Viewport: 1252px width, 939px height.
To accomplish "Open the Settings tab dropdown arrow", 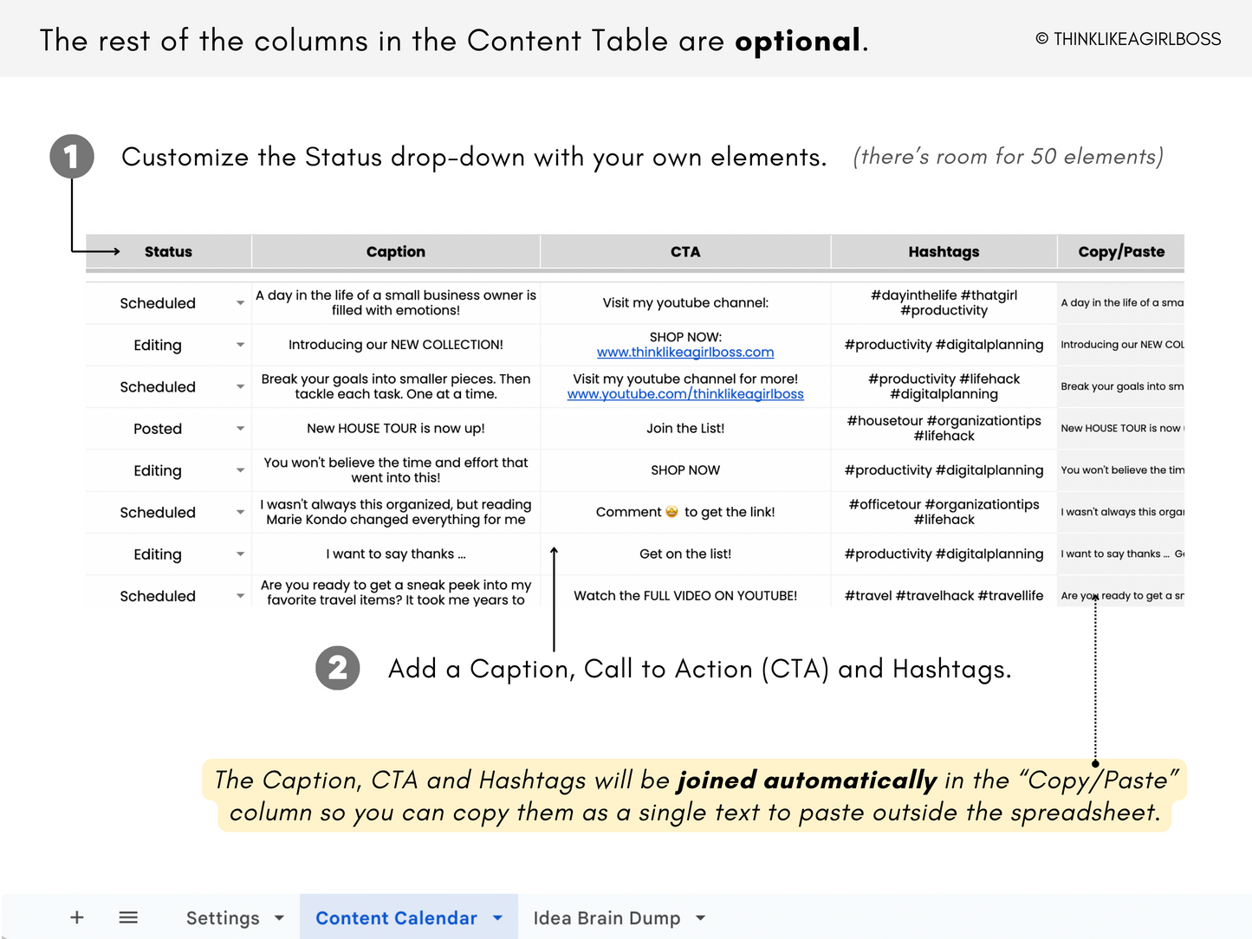I will [x=279, y=917].
